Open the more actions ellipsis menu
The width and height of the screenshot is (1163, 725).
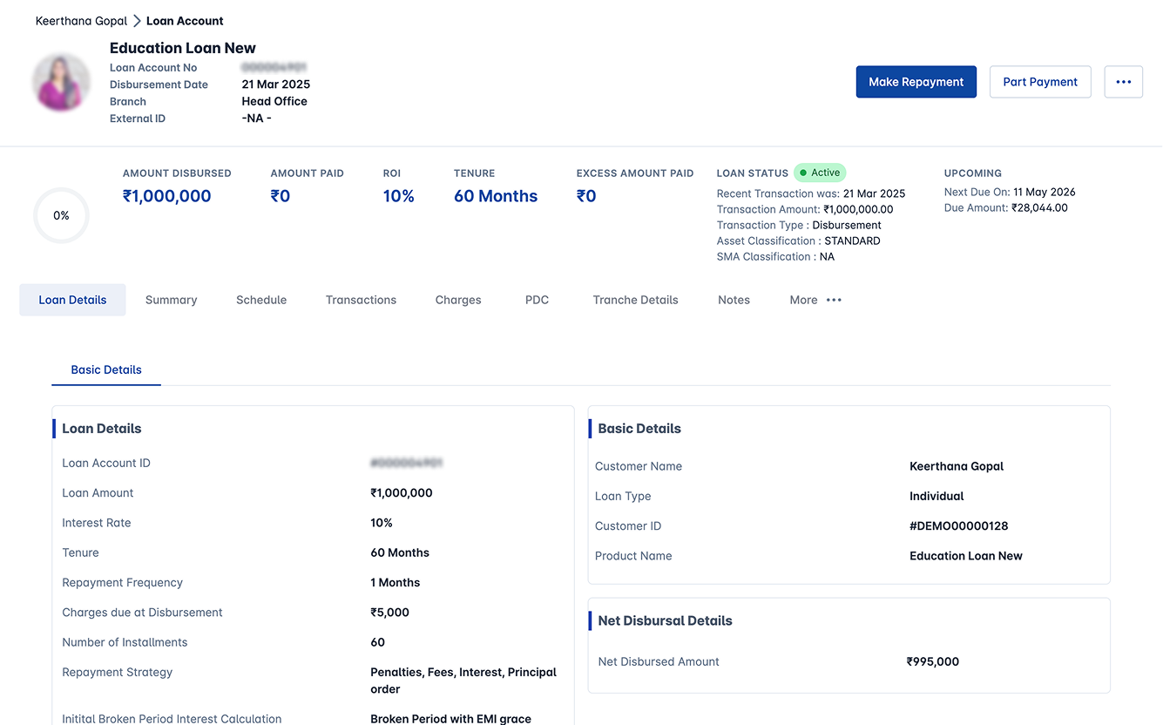coord(1123,81)
